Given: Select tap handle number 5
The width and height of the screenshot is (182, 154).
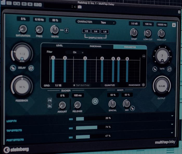Looking at the screenshot, I should [x=113, y=59].
